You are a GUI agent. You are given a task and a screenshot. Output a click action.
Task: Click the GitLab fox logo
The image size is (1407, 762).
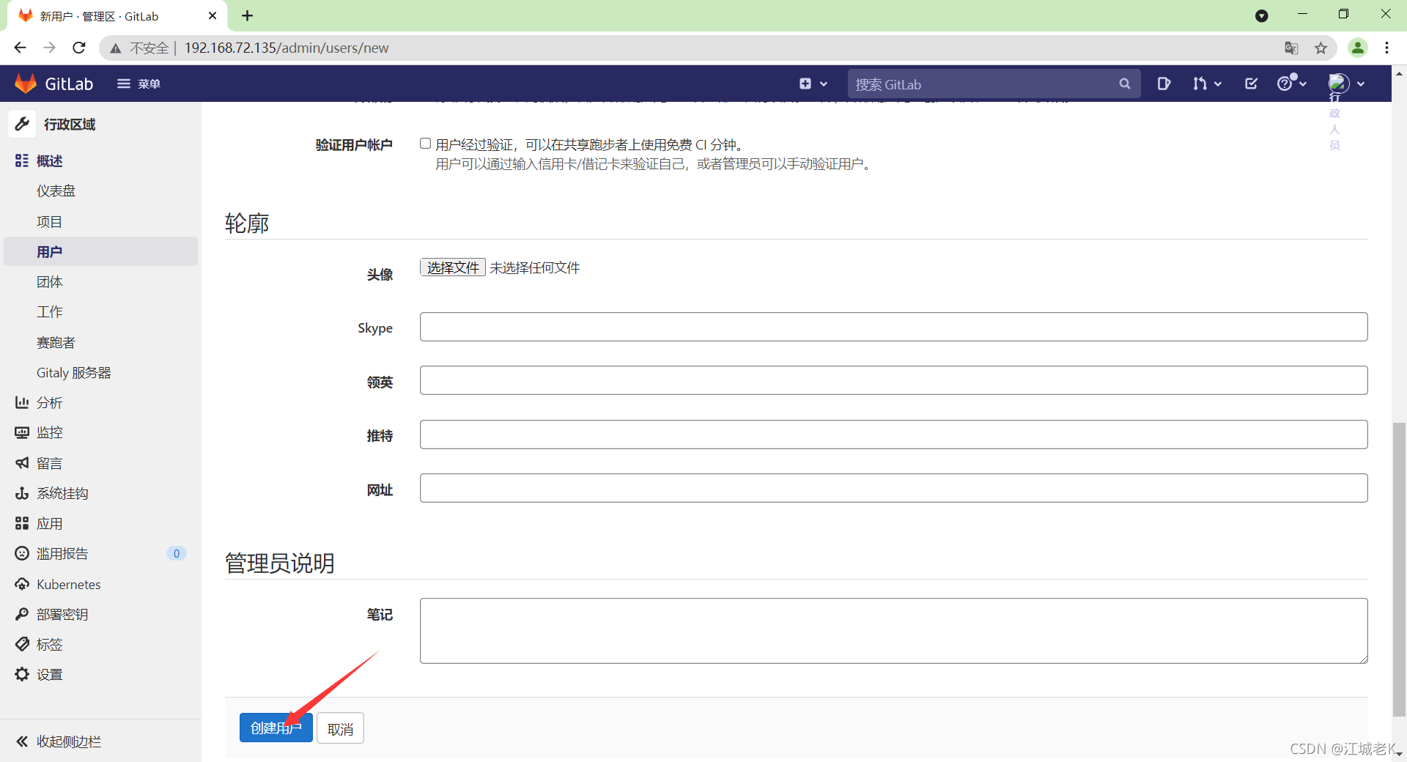(26, 84)
